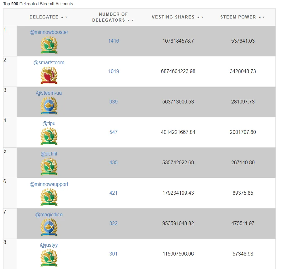This screenshot has width=283, height=269.
Task: Click the @smartsteem red orca badge icon
Action: 49,75
